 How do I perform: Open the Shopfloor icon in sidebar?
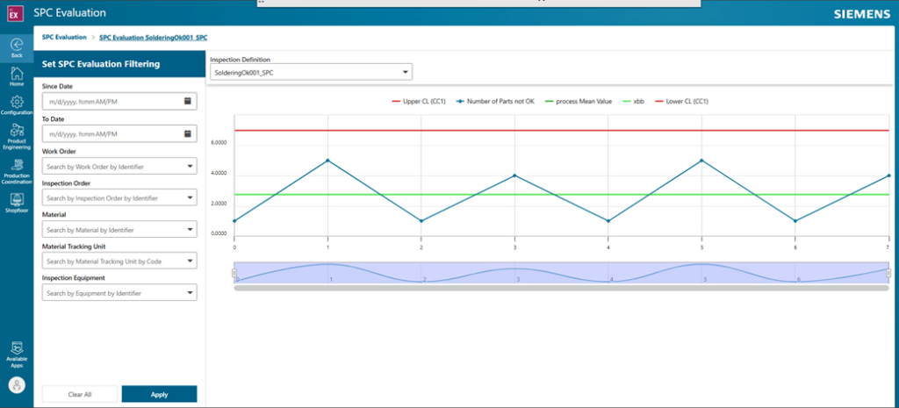pos(16,201)
